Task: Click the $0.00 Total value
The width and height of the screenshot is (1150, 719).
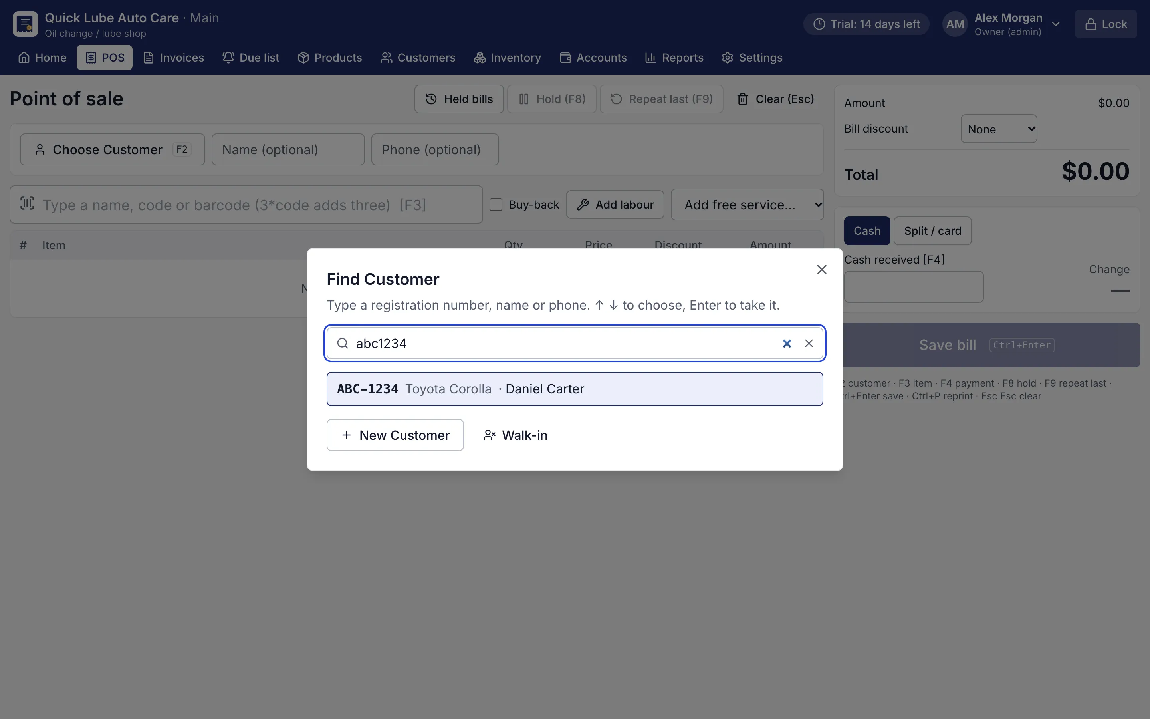Action: pyautogui.click(x=1095, y=171)
